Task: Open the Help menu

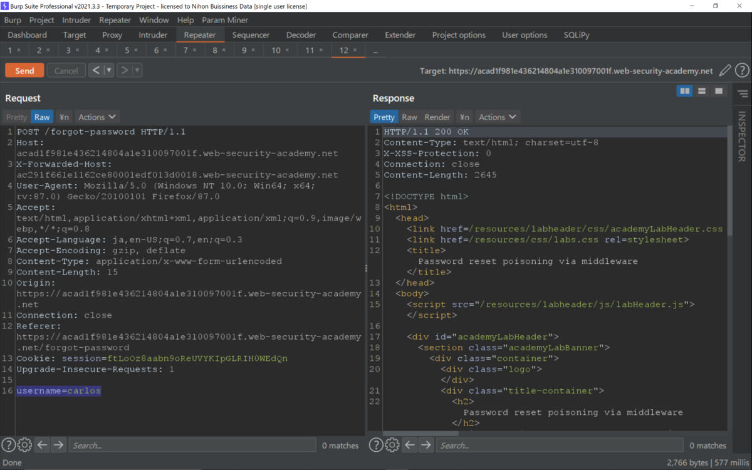Action: click(x=185, y=20)
